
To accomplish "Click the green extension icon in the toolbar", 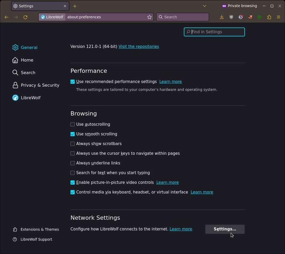I will pos(260,17).
